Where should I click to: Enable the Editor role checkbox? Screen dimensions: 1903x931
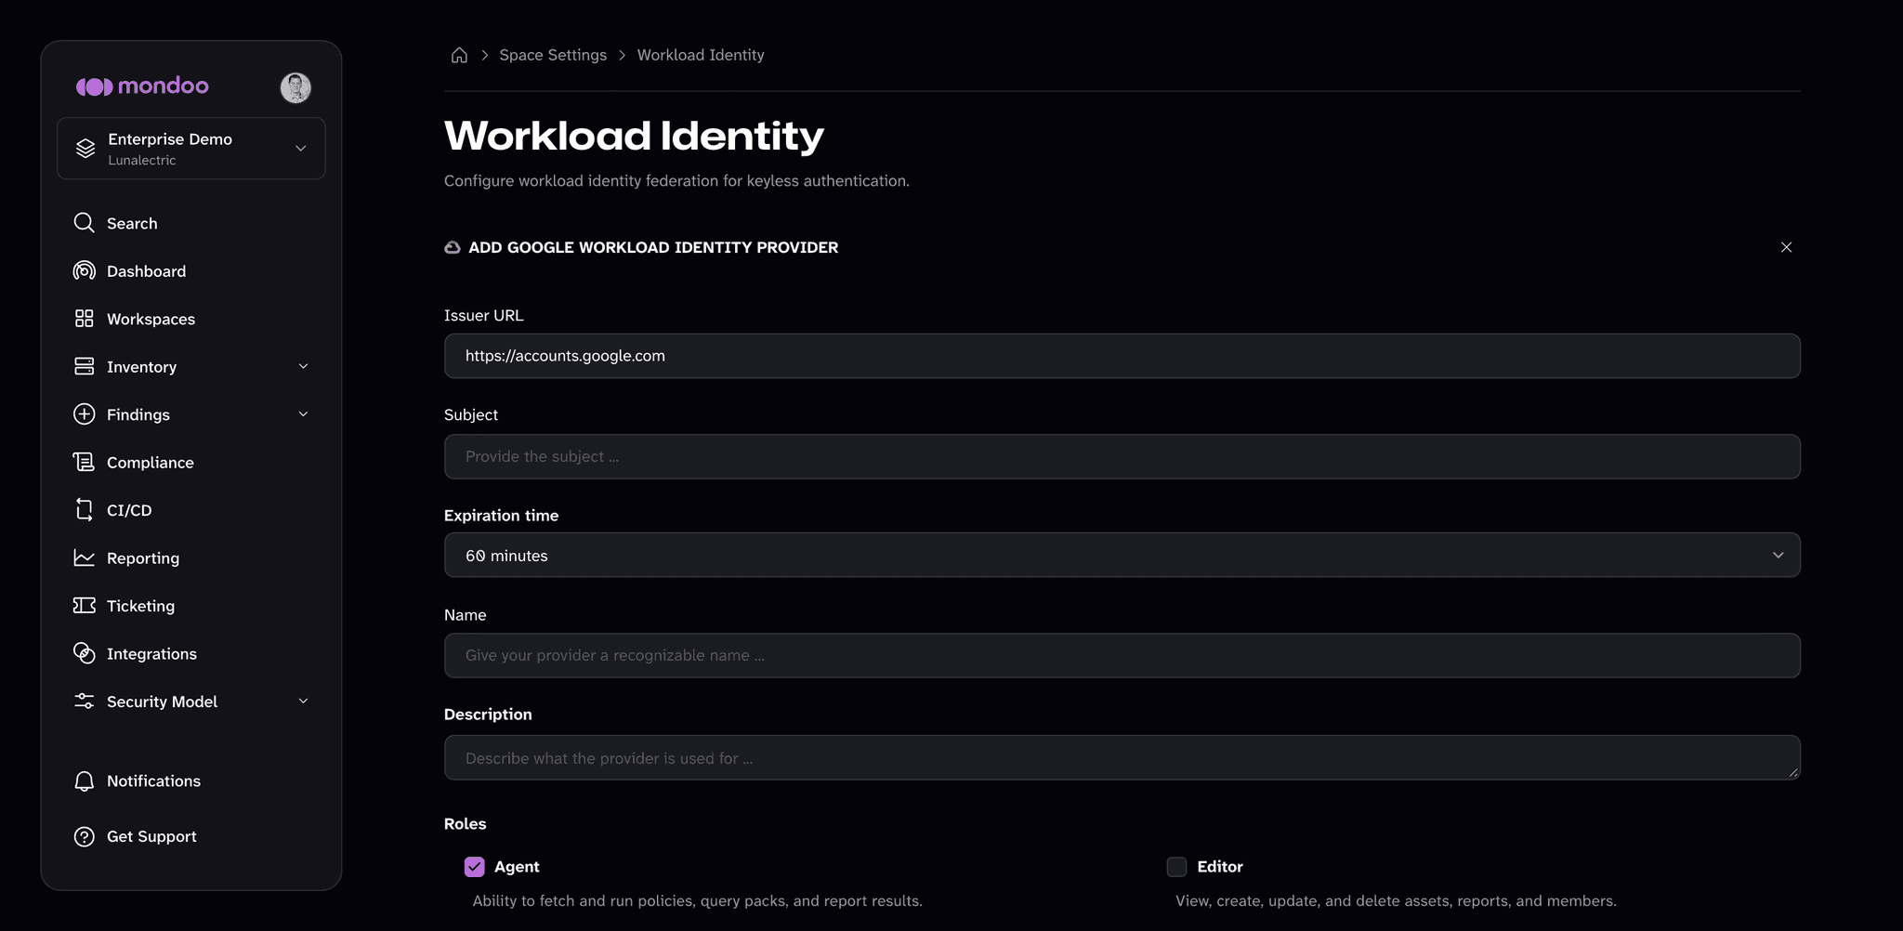1176,867
